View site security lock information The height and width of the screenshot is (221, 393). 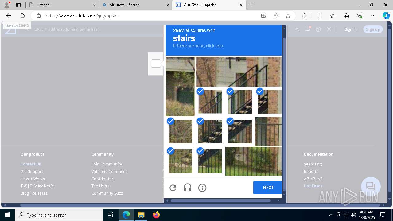coord(39,16)
